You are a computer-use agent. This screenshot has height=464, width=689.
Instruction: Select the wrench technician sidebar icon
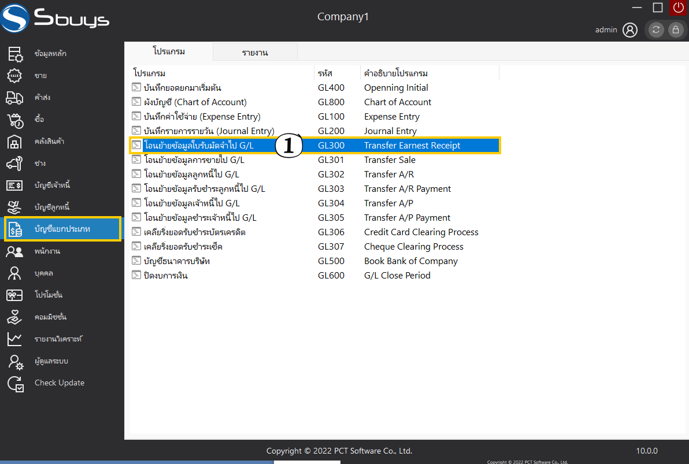(14, 164)
